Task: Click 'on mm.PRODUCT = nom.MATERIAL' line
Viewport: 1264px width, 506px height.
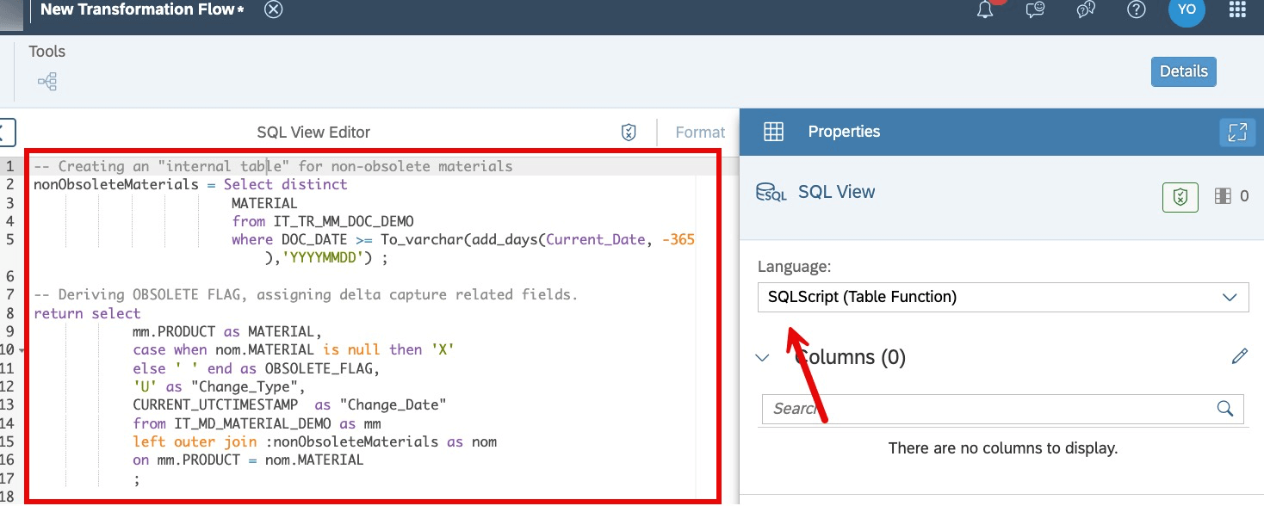Action: click(x=248, y=460)
